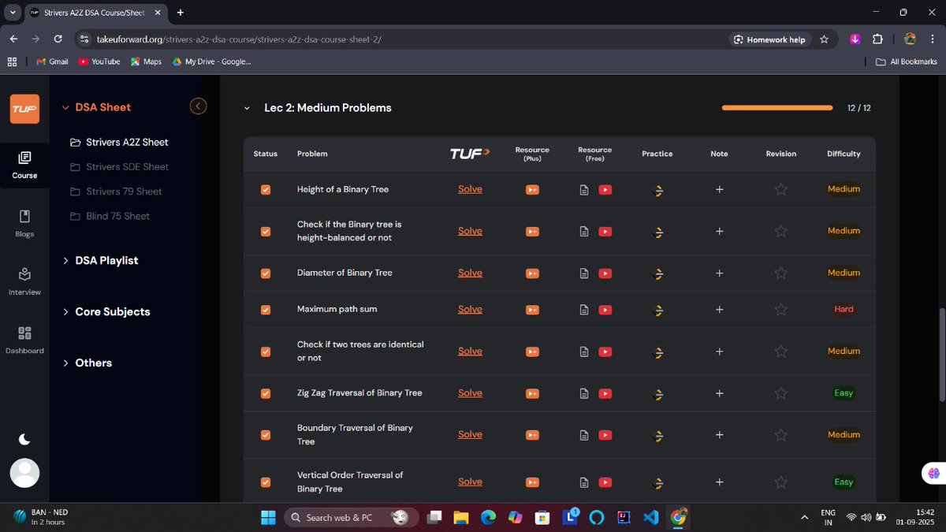This screenshot has height=532, width=946.
Task: Focus the browser address bar URL
Action: click(x=239, y=39)
